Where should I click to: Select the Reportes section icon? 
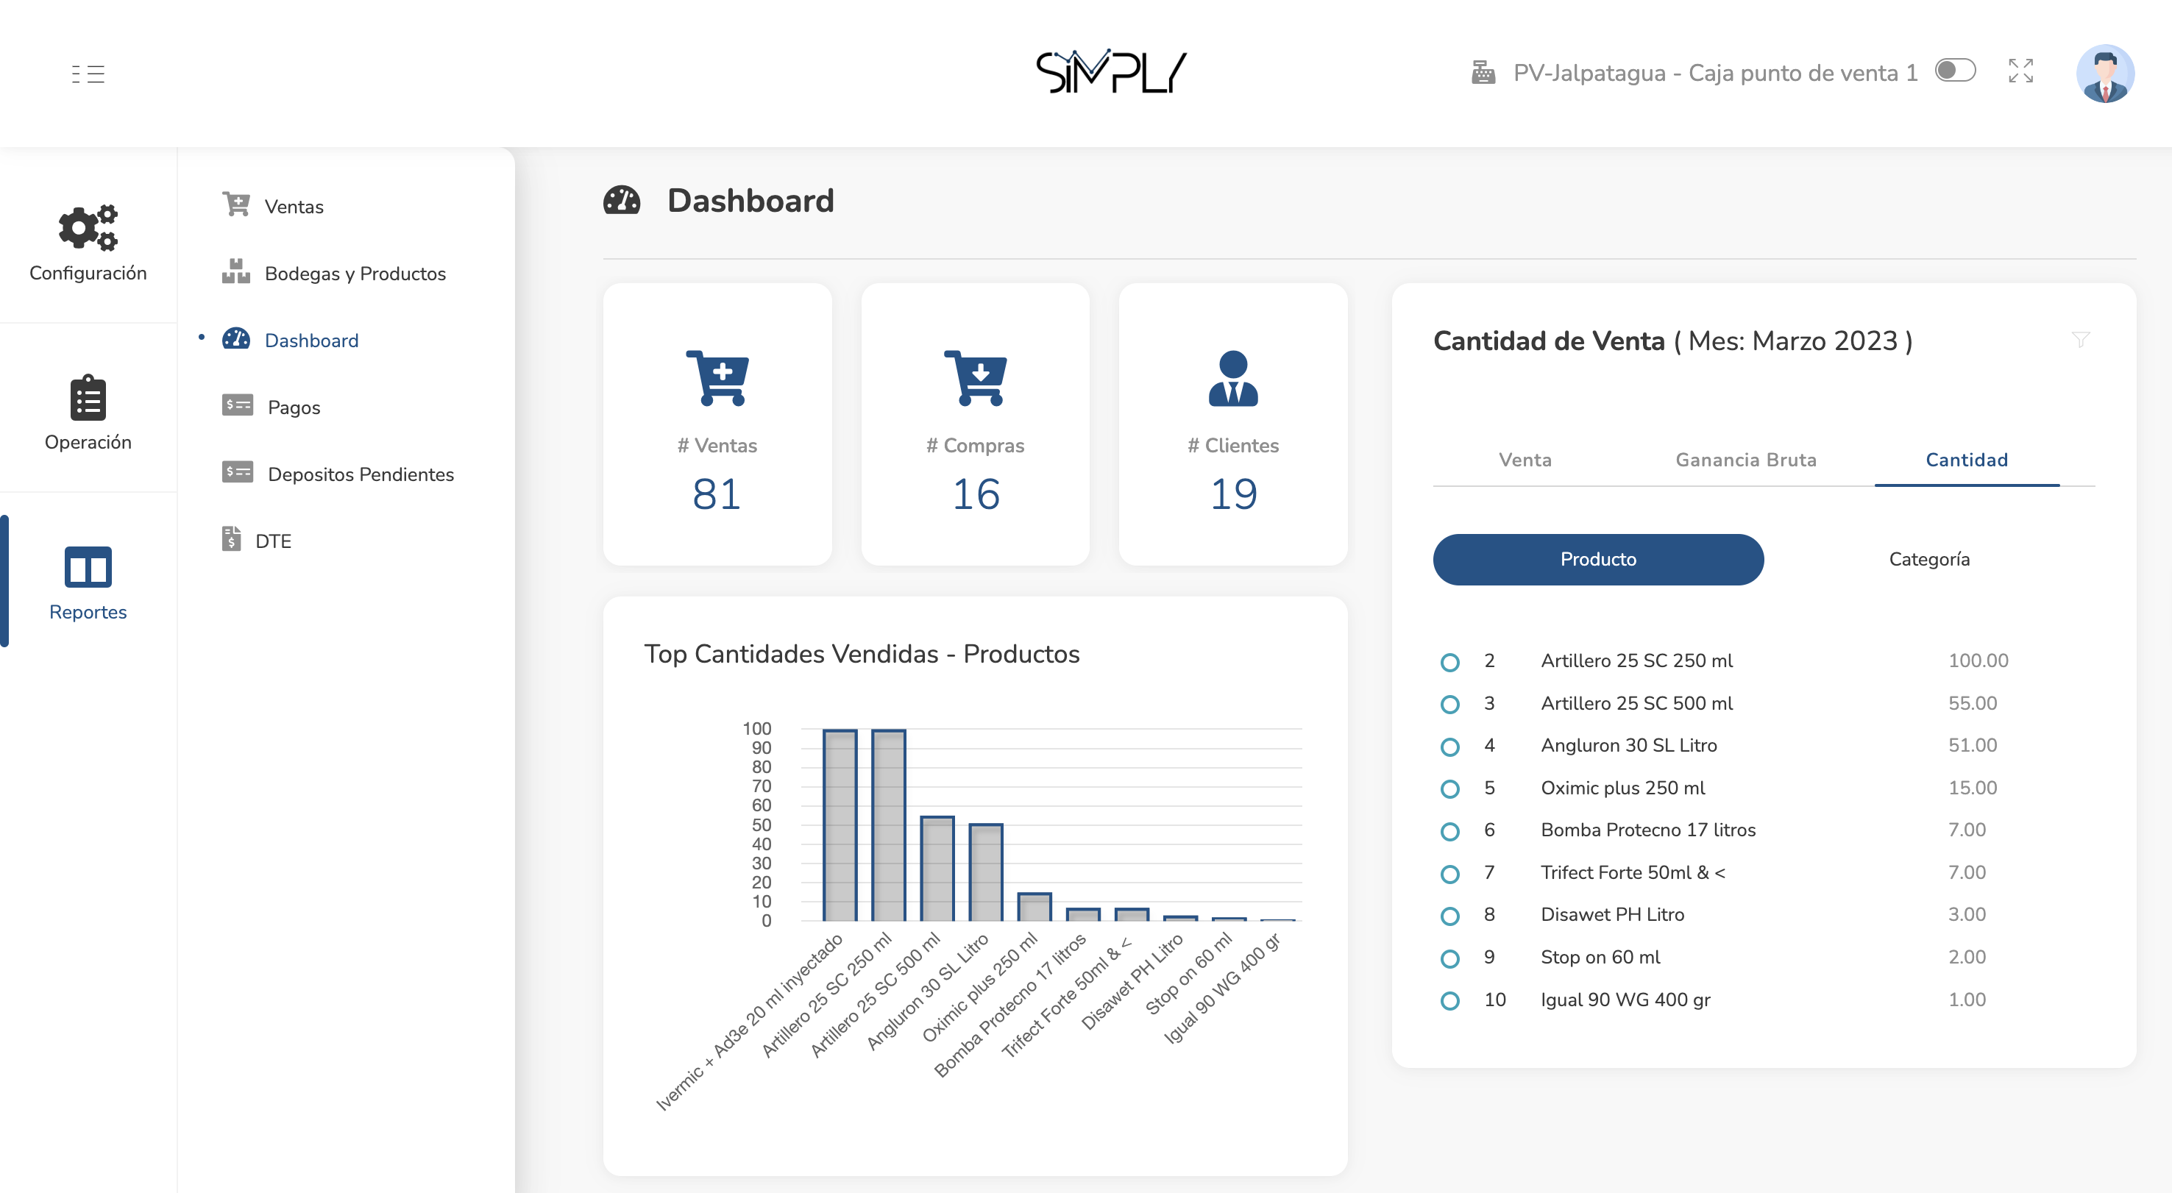pos(88,567)
